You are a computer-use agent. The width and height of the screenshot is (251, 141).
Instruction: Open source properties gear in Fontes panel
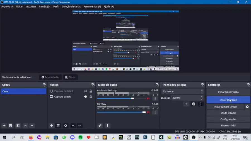coord(66,126)
